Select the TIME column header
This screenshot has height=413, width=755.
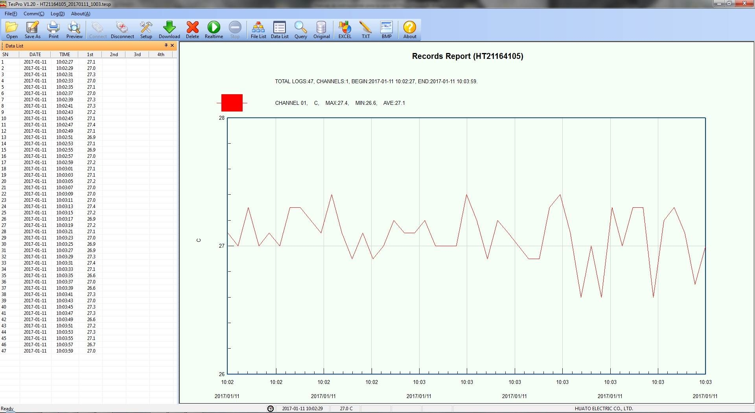pos(64,55)
